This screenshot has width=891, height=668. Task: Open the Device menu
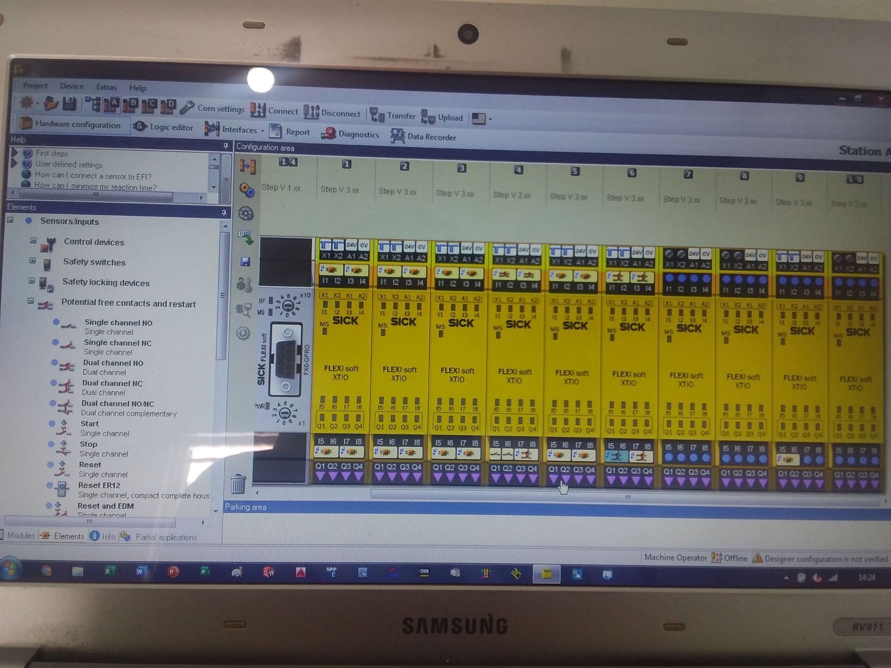[x=72, y=86]
